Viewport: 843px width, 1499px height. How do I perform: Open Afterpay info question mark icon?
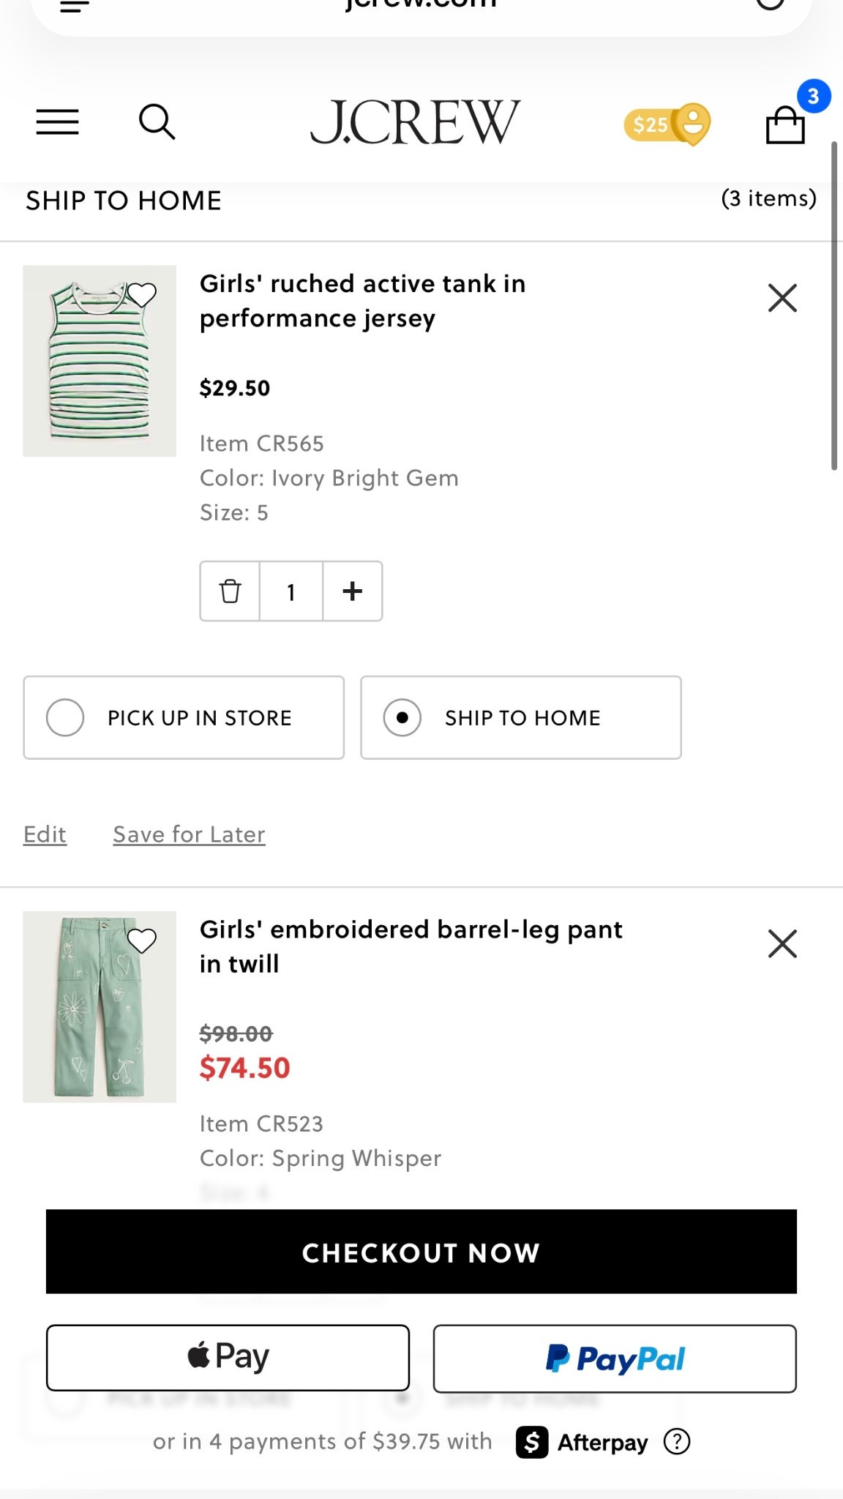677,1441
